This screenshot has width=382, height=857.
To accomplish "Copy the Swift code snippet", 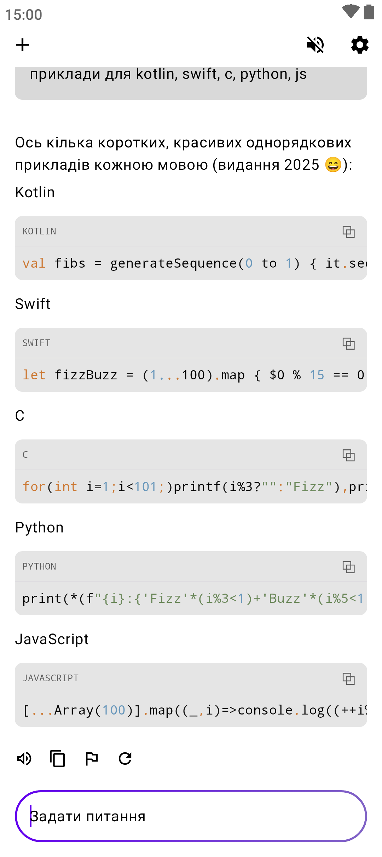I will (348, 344).
